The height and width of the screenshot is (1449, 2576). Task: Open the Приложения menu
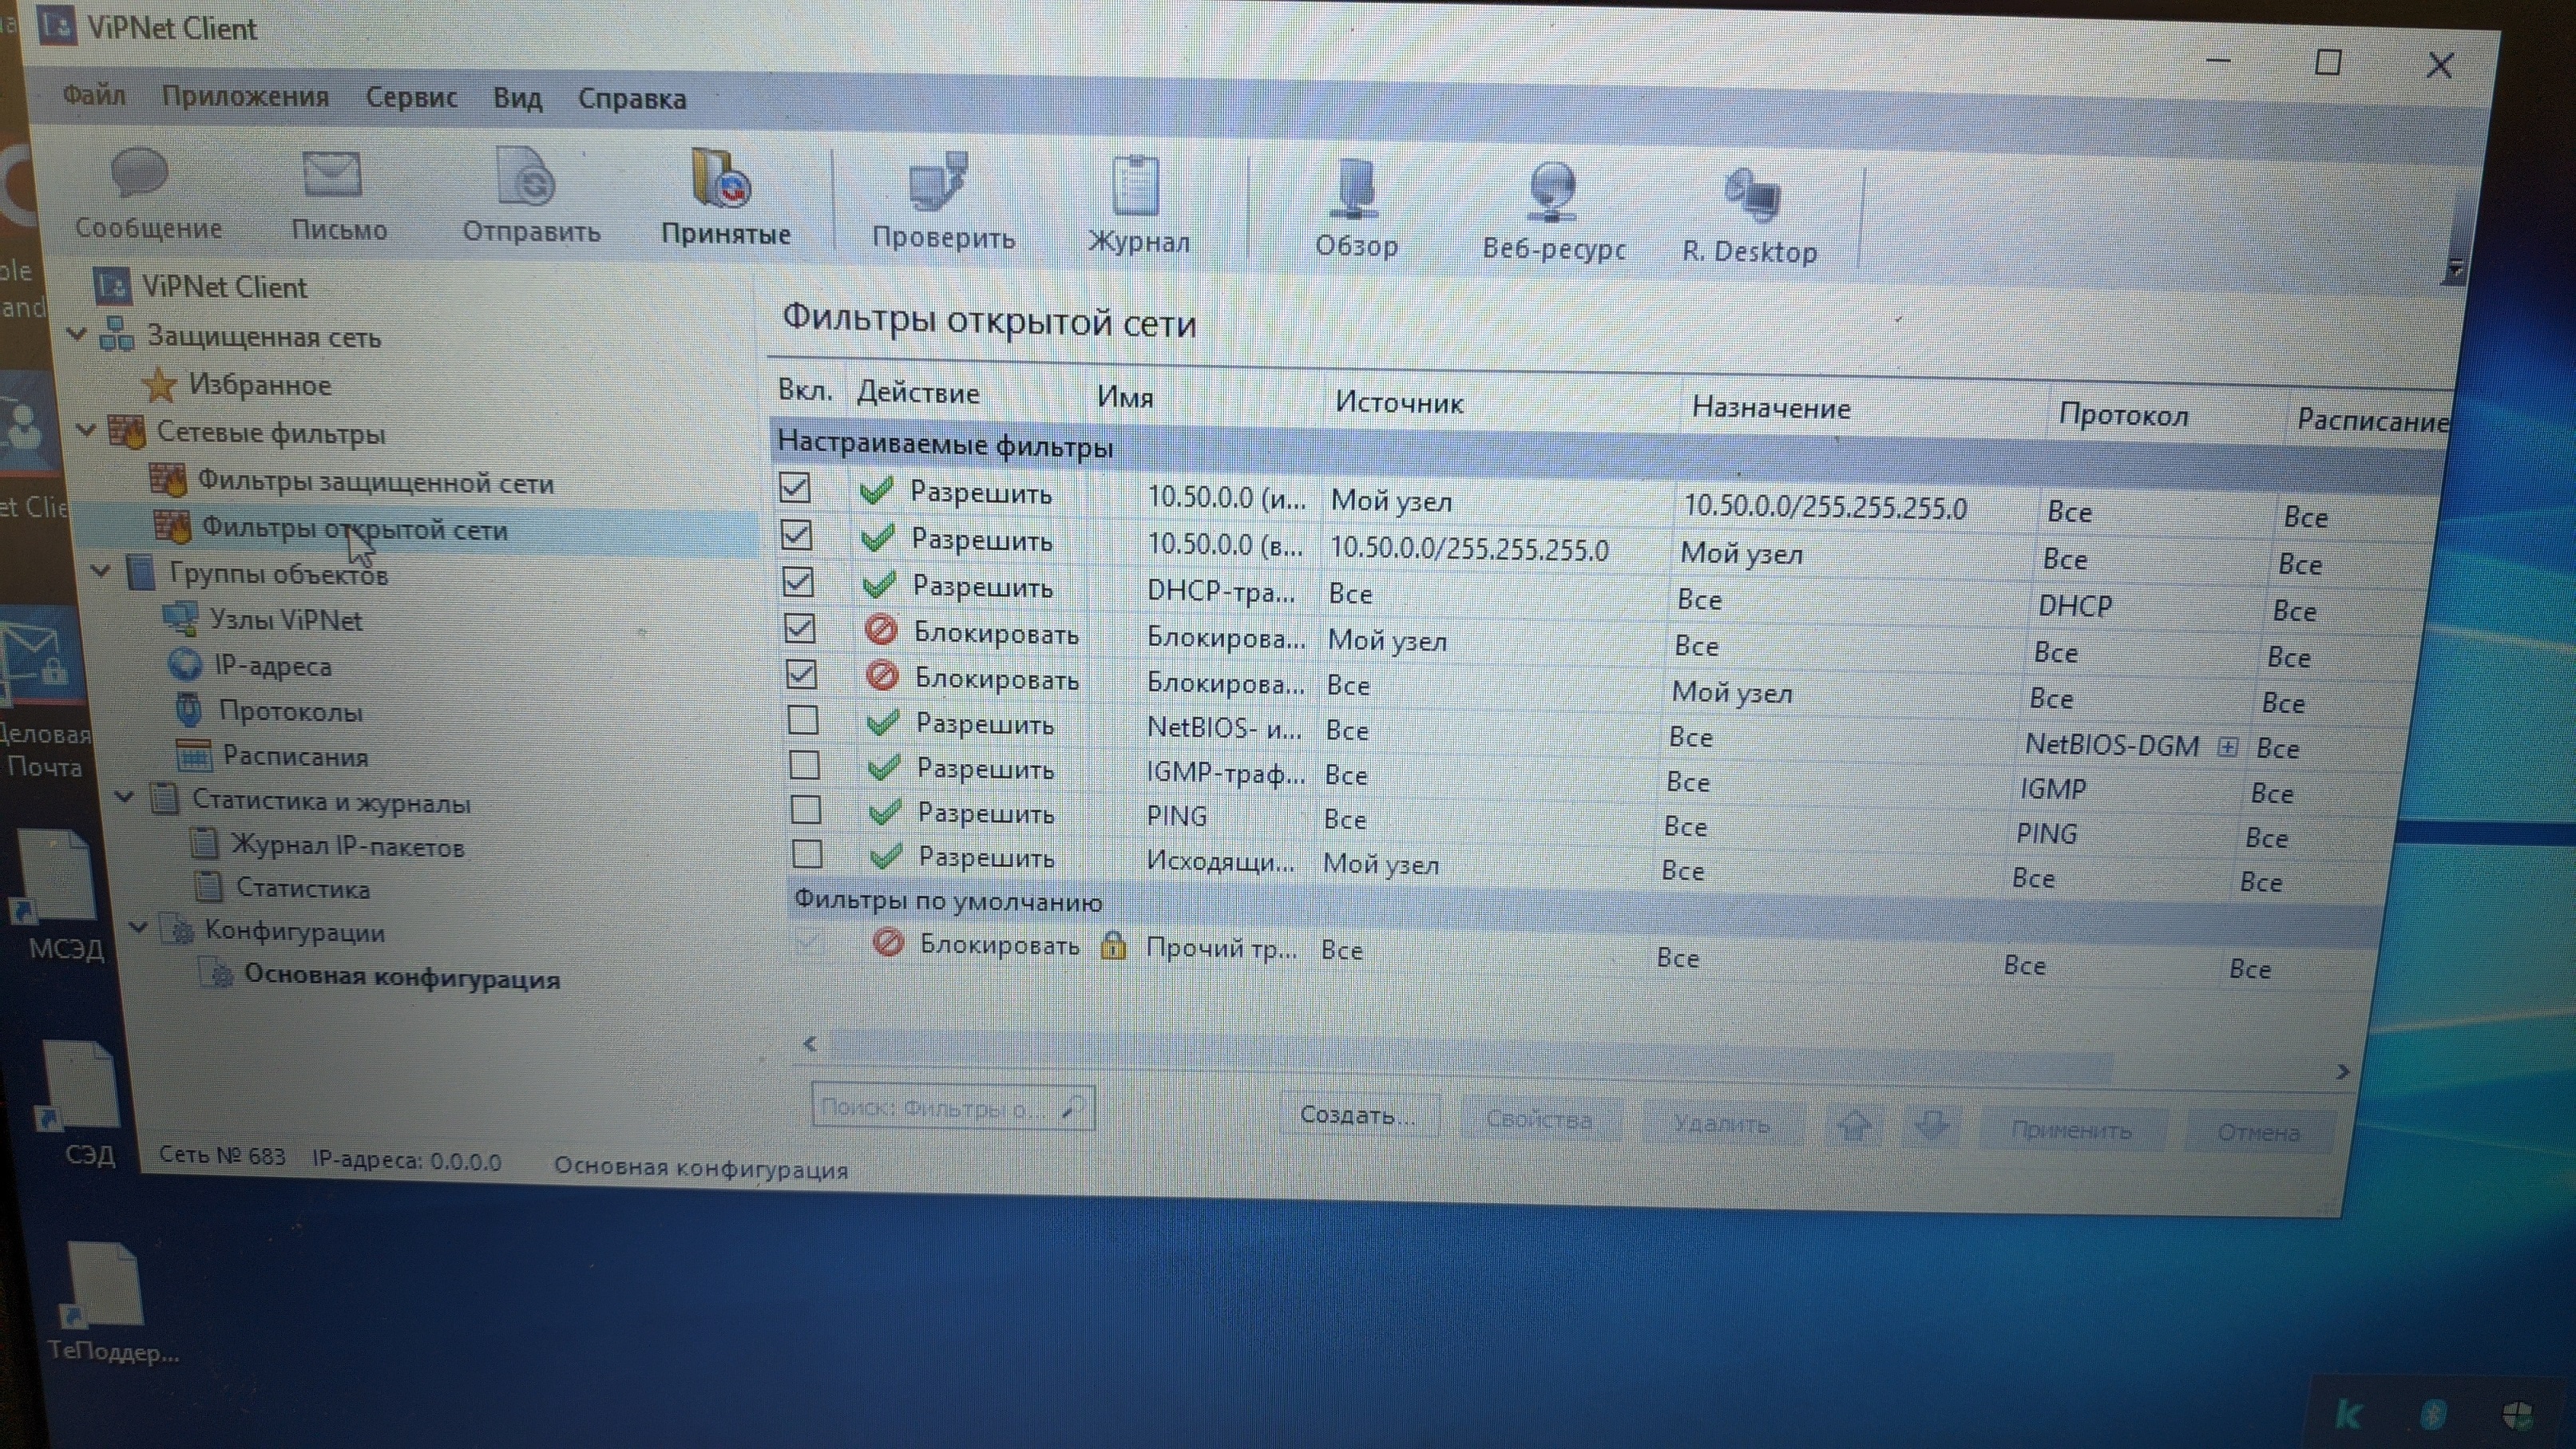[x=245, y=96]
